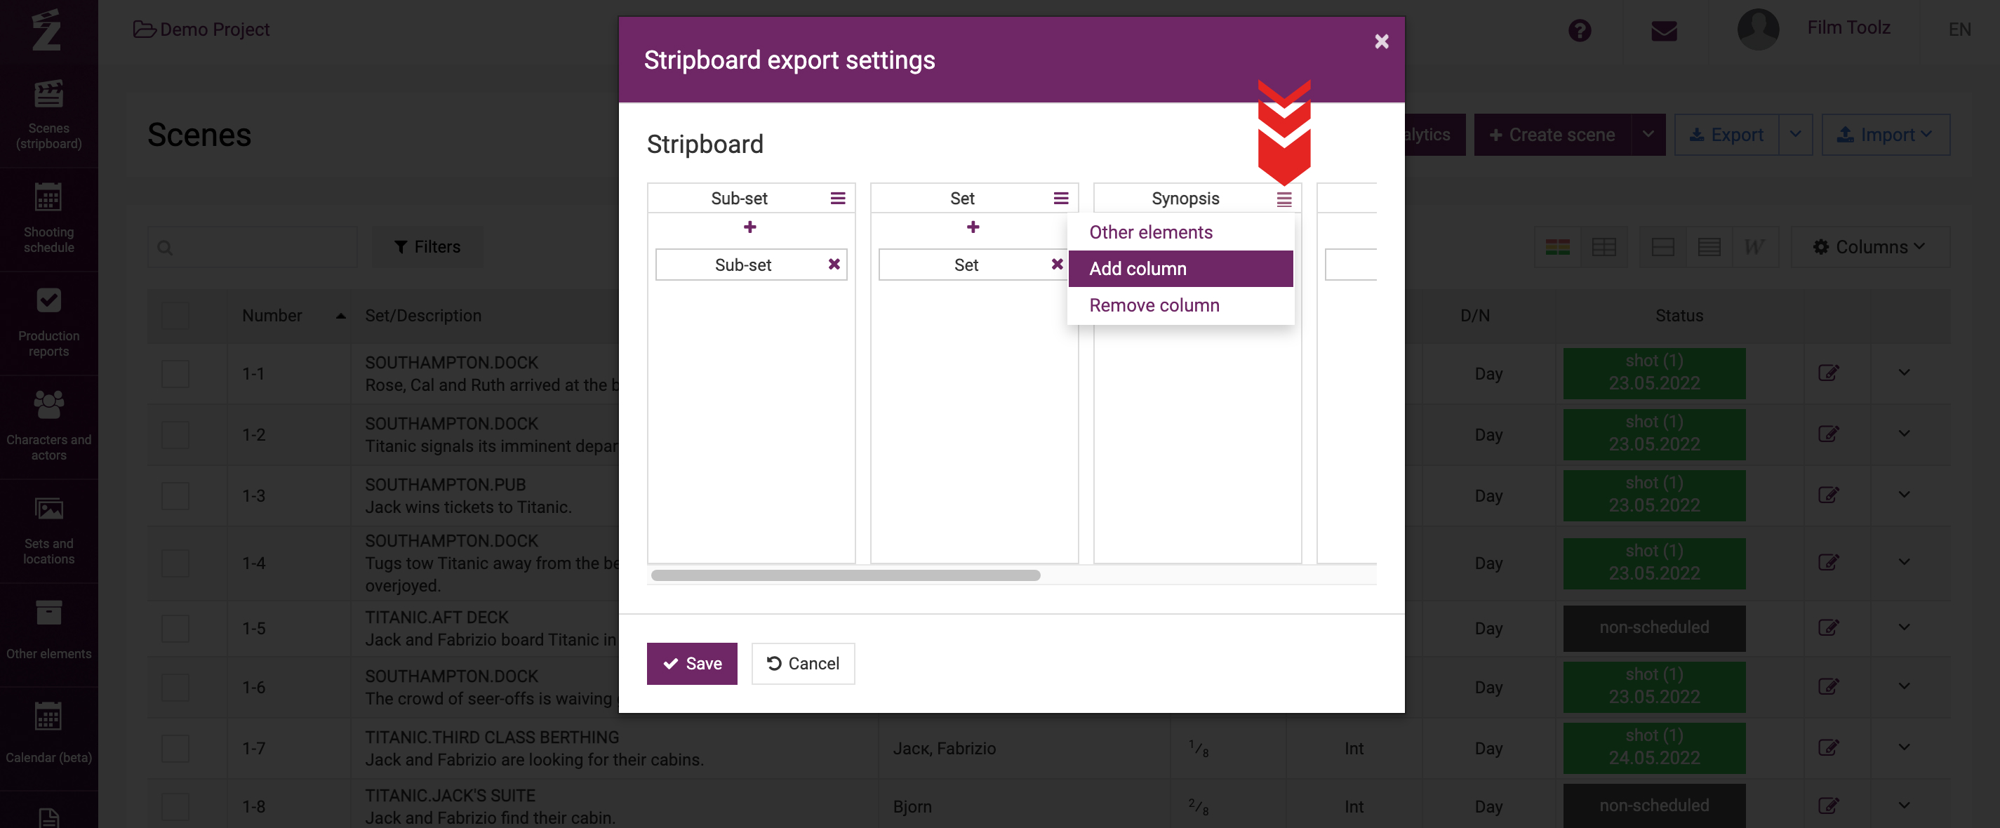The height and width of the screenshot is (828, 2000).
Task: Open Characters and actors section
Action: (49, 427)
